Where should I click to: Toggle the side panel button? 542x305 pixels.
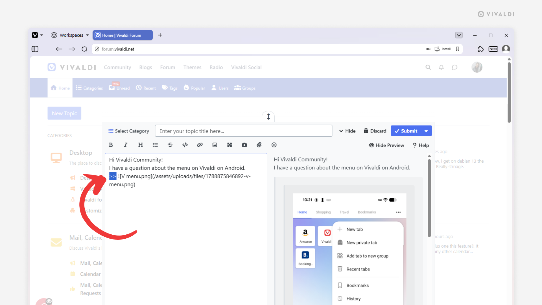click(35, 49)
